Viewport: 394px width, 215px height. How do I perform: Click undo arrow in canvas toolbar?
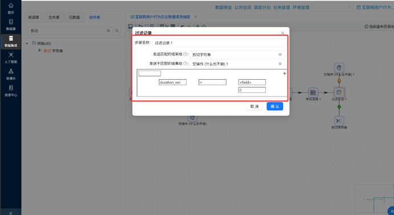(x=183, y=26)
